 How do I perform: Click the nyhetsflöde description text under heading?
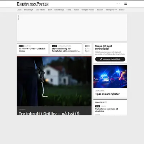[x=110, y=53]
